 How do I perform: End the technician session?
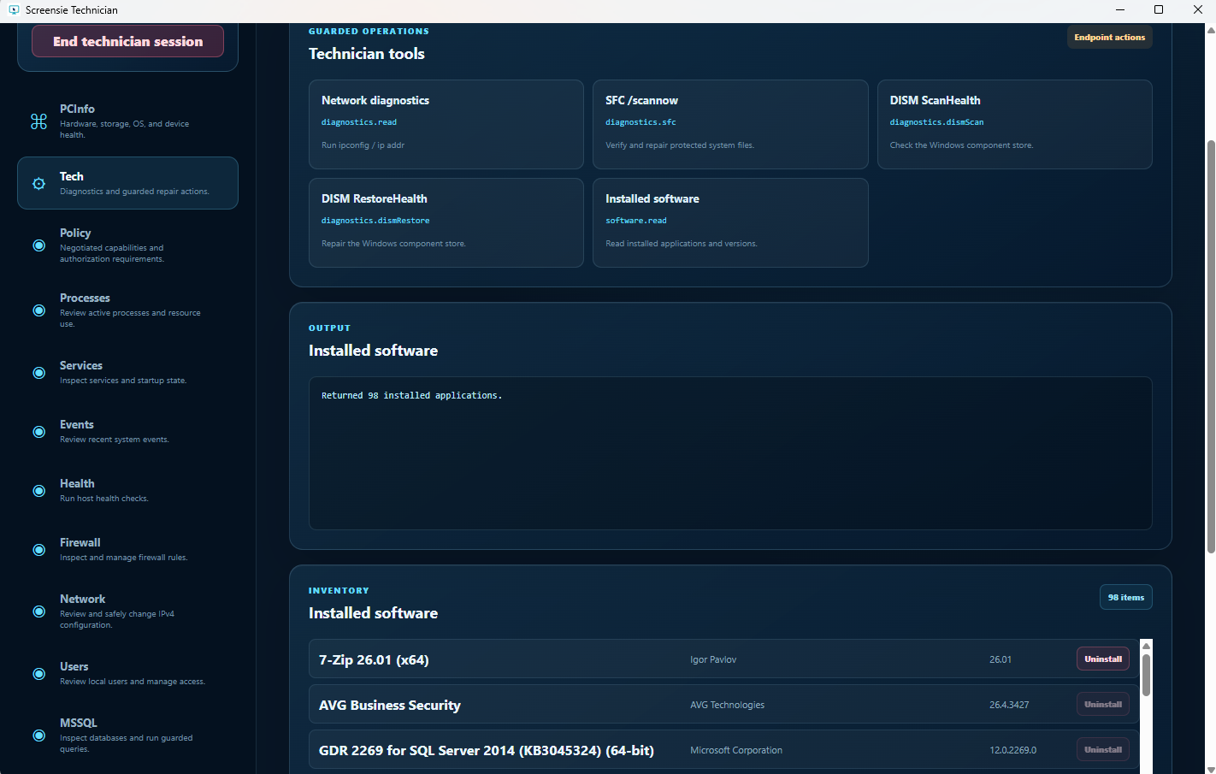point(127,41)
